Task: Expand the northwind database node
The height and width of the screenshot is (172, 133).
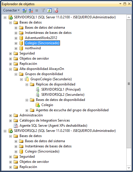Action: pyautogui.click(x=16, y=48)
